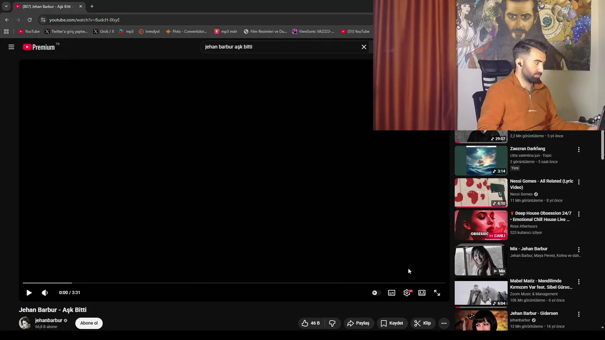Open mp3 indir bookmark
This screenshot has height=340, width=605.
[x=225, y=32]
